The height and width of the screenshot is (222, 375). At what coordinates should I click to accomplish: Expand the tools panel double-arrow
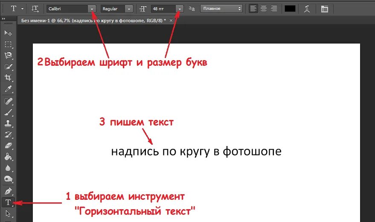pyautogui.click(x=3, y=18)
